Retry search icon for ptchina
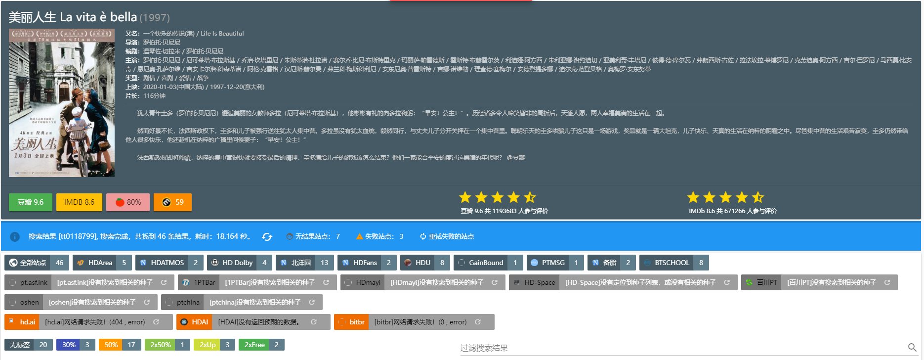This screenshot has height=360, width=924. pos(312,302)
